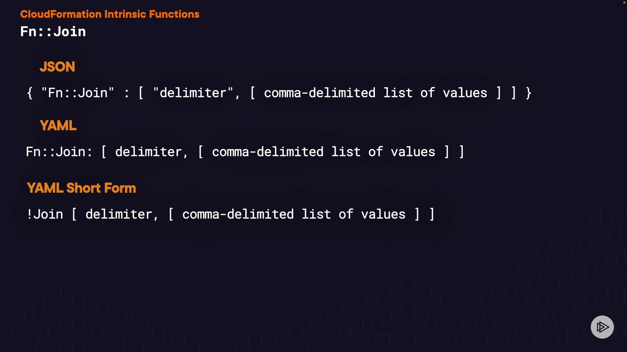Select the white Fn::Join slide heading
The image size is (627, 352).
click(x=53, y=32)
